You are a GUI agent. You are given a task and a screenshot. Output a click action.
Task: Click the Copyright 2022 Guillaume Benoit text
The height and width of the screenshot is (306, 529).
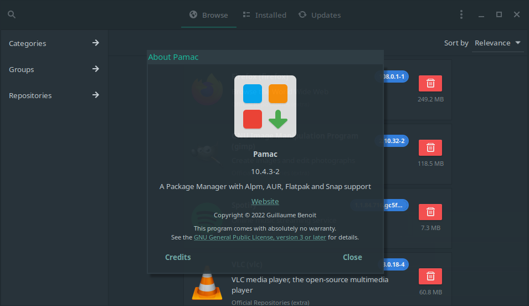point(265,215)
